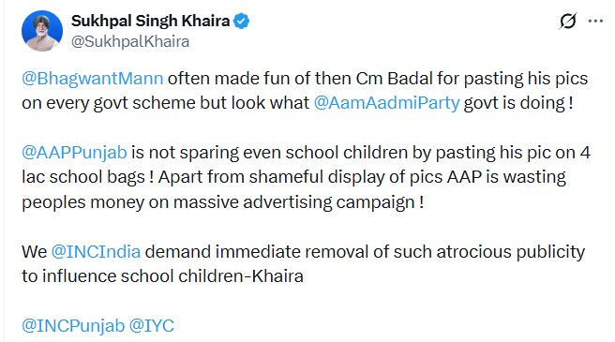The image size is (615, 342).
Task: Click the words 'shameful display of pics'
Action: 346,177
